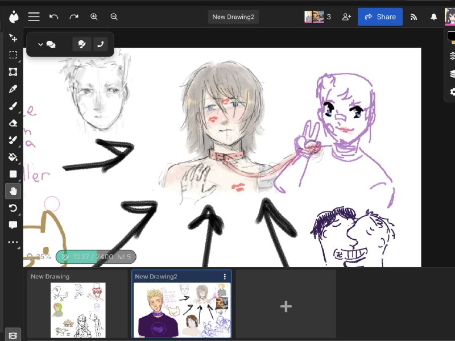Image resolution: width=455 pixels, height=341 pixels.
Task: Click the 1227 / 2400 lvl 5 progress bar
Action: tap(96, 257)
